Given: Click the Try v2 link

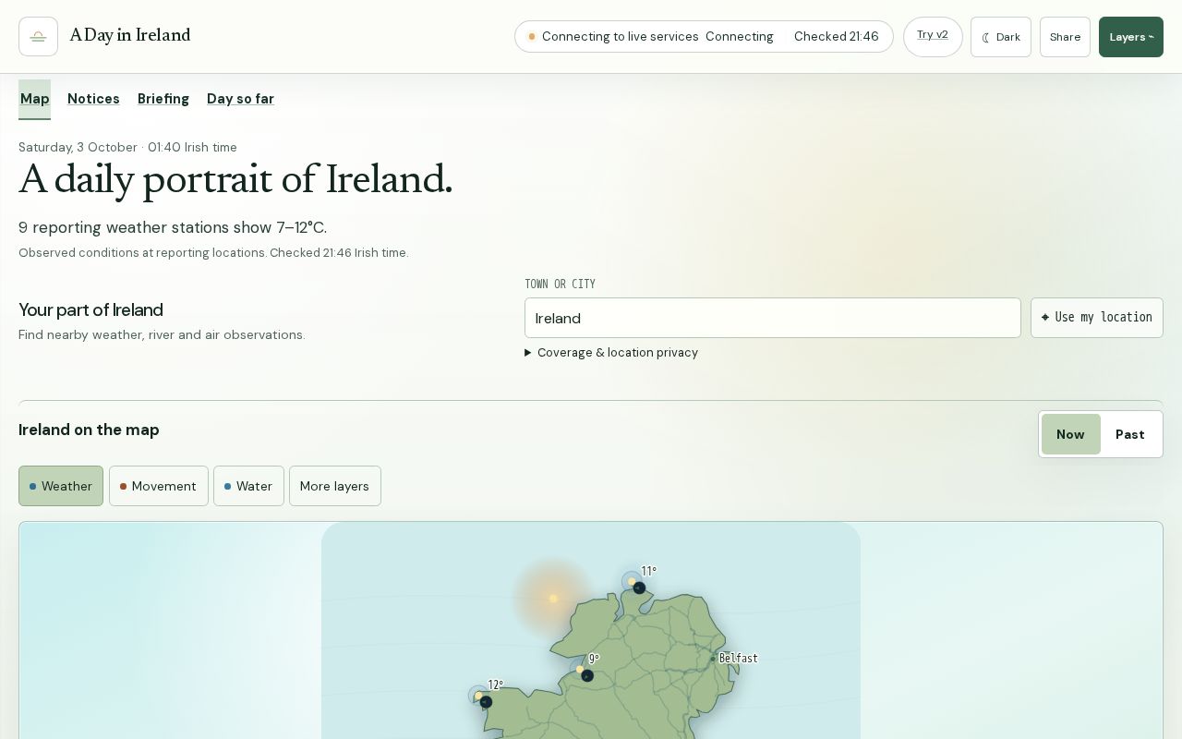Looking at the screenshot, I should pyautogui.click(x=933, y=35).
